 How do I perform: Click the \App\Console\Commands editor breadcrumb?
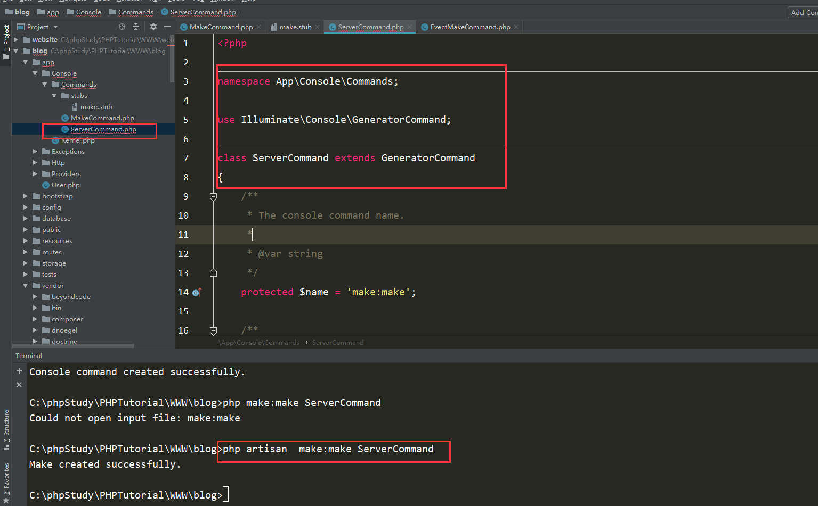(x=259, y=342)
